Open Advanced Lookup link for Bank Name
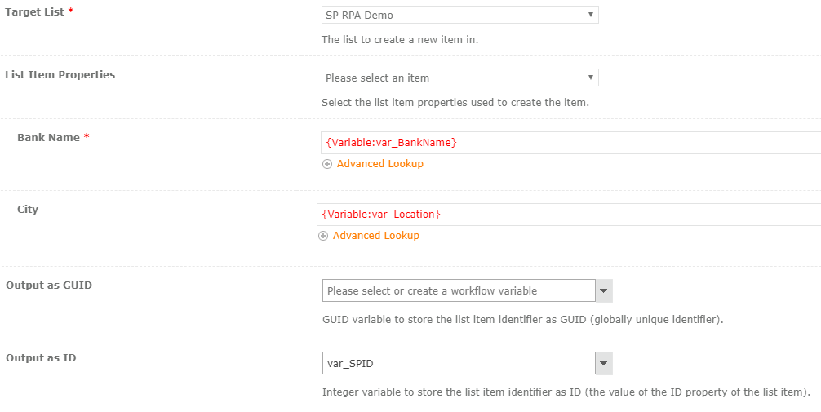 click(x=379, y=164)
